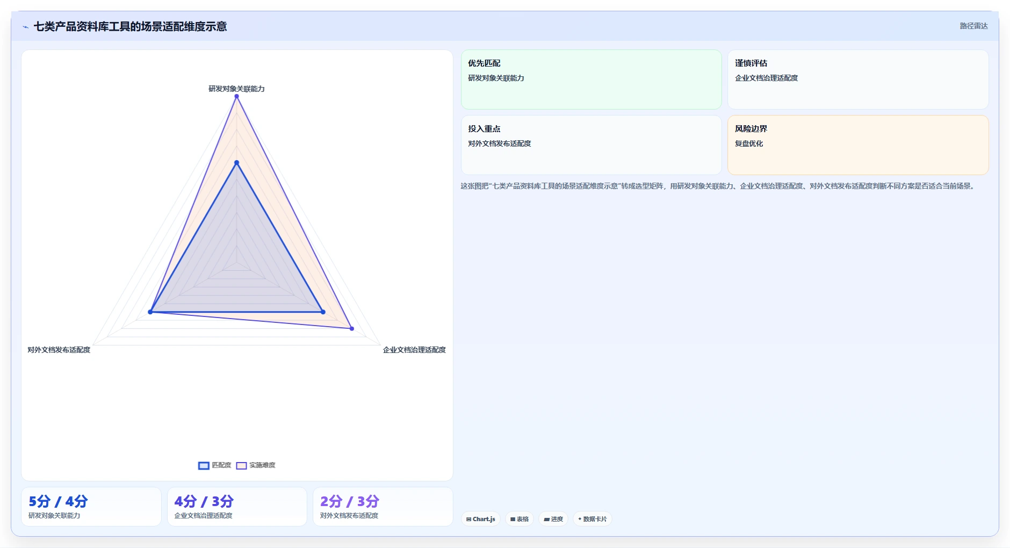
Task: Click the 进度 tag
Action: tap(553, 519)
